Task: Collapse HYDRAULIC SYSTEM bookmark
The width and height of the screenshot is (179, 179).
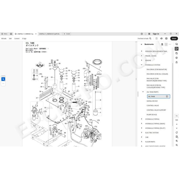Action: tap(142, 65)
